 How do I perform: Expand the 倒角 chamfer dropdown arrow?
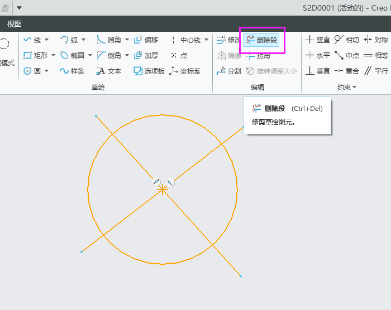point(127,55)
